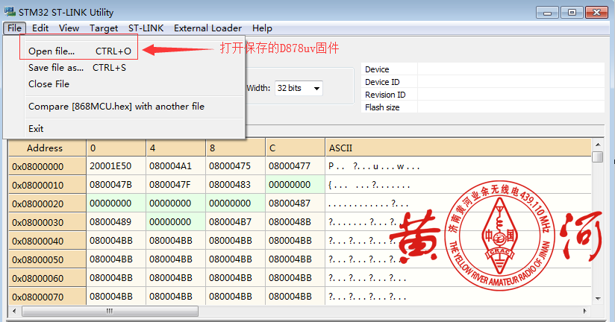Viewport: 615px width, 322px height.
Task: Select address row 0x08000070
Action: [47, 297]
